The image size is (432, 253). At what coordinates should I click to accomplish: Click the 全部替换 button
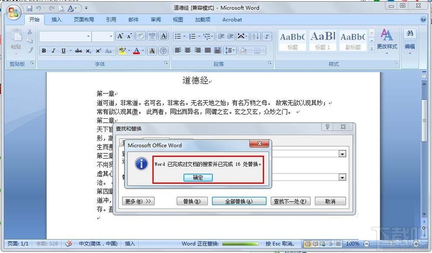(x=239, y=201)
